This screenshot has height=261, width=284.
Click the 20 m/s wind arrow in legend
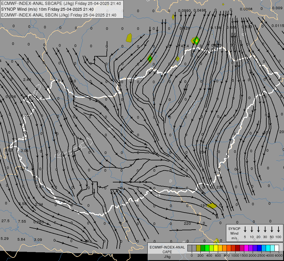tap(258, 229)
